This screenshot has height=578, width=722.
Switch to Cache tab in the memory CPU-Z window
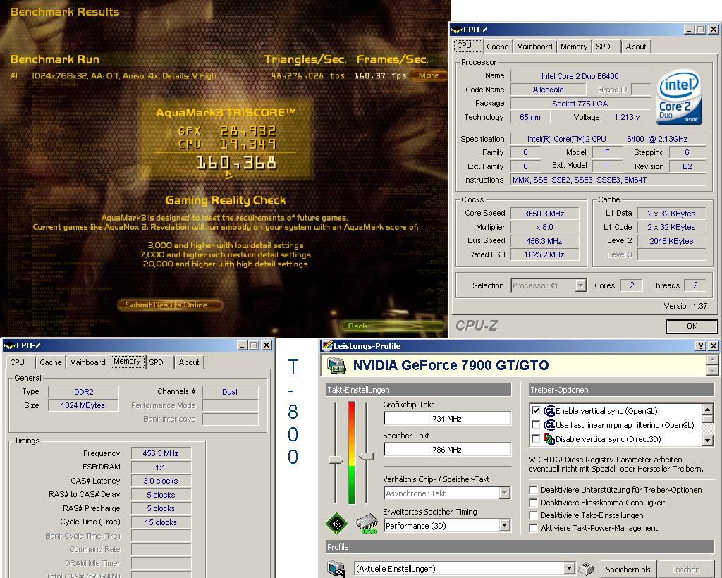point(50,362)
